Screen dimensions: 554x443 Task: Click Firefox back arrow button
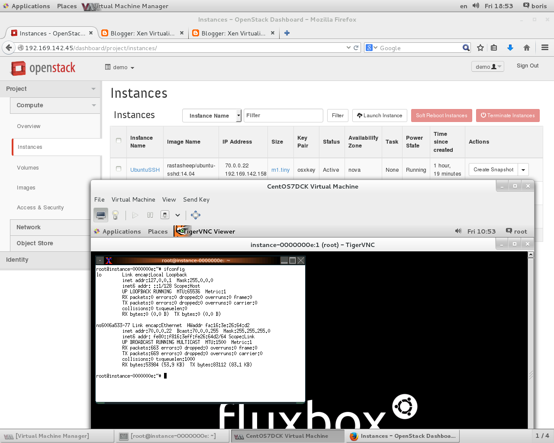[9, 48]
